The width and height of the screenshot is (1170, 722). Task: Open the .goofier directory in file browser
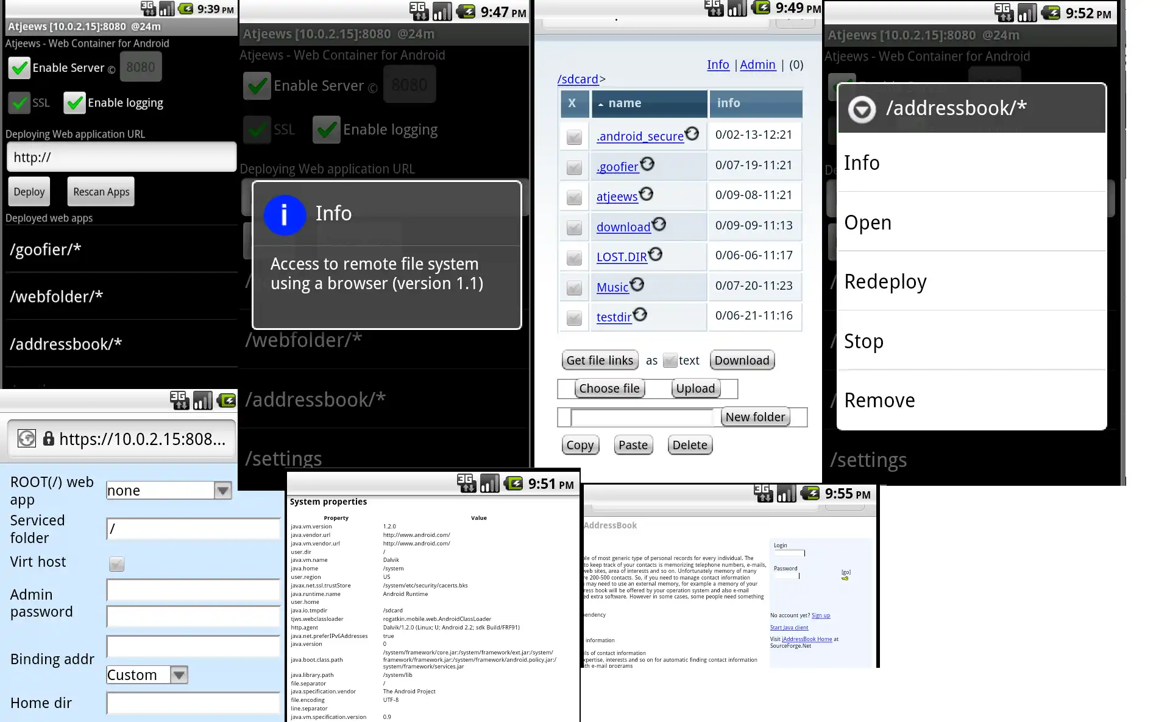(x=617, y=166)
